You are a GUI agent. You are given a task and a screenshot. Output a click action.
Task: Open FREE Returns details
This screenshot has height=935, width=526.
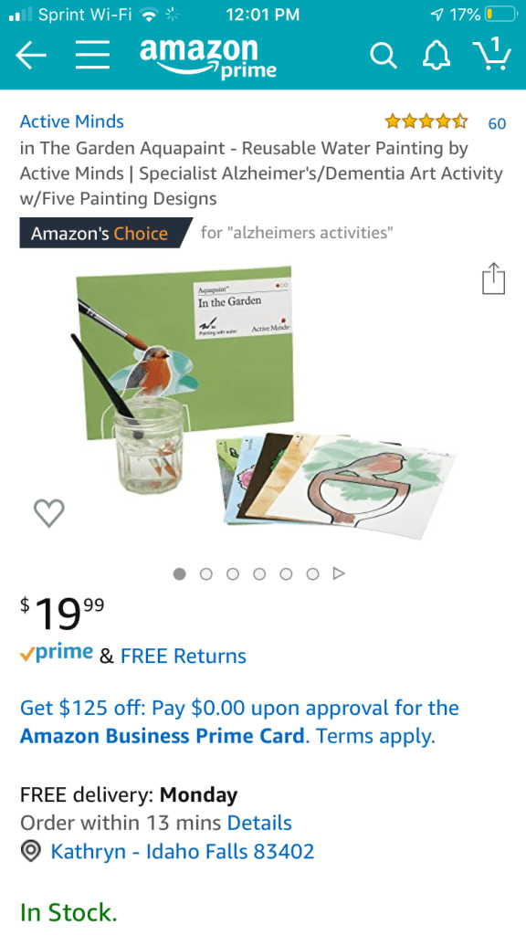coord(183,656)
